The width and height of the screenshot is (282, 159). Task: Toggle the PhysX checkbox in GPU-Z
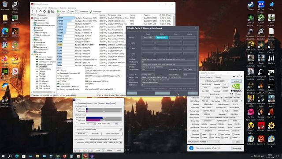pyautogui.click(x=222, y=137)
